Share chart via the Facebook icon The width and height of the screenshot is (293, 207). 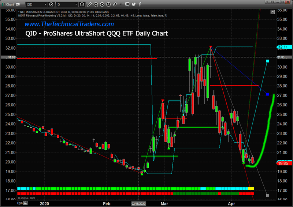click(140, 4)
